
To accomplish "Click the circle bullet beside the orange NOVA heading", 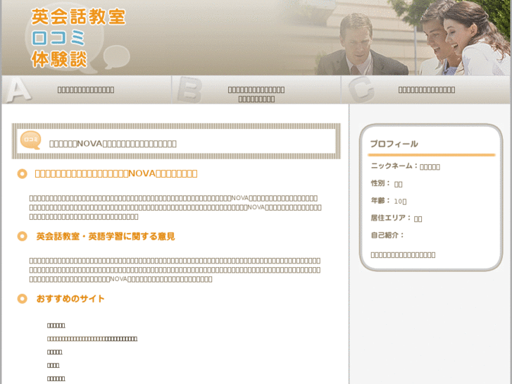I will click(x=23, y=173).
